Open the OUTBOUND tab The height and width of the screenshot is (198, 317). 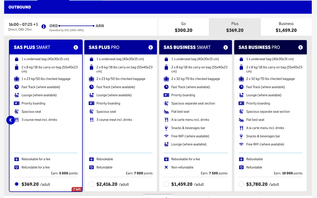coord(19,7)
